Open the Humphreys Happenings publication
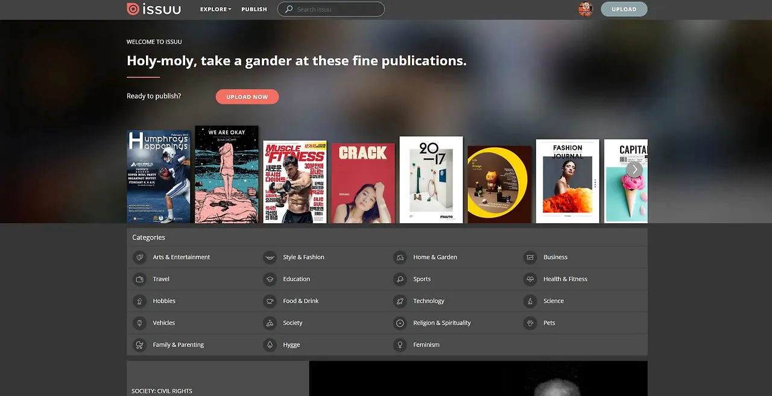Viewport: 772px width, 396px height. tap(159, 177)
